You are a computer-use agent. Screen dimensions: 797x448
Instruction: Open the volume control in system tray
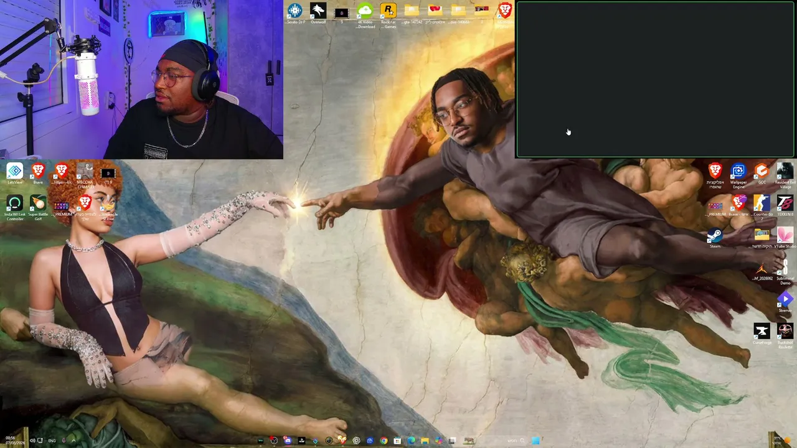32,441
